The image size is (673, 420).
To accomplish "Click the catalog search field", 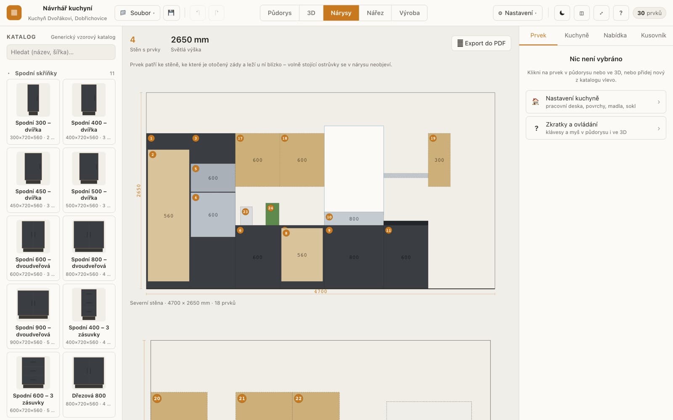I will pos(61,52).
